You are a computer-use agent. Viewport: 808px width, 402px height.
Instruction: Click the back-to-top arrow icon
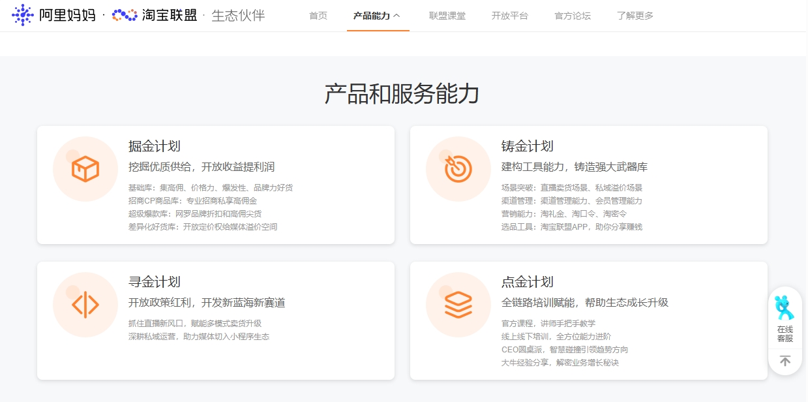(x=785, y=361)
